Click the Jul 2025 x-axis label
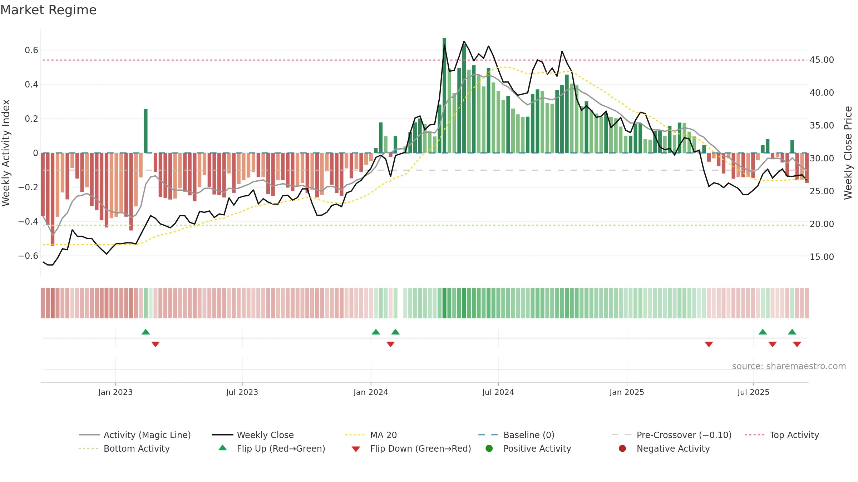This screenshot has width=858, height=482. [x=753, y=392]
